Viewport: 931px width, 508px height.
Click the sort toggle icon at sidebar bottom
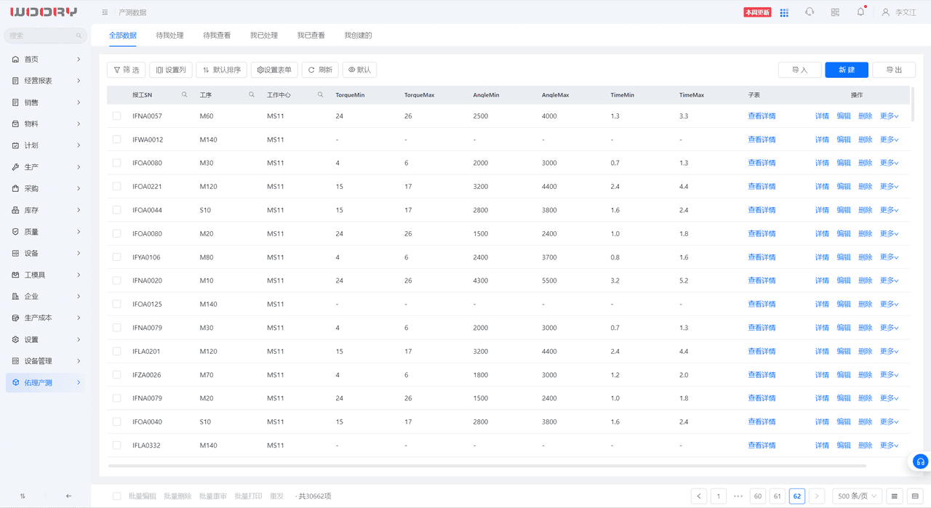click(23, 496)
